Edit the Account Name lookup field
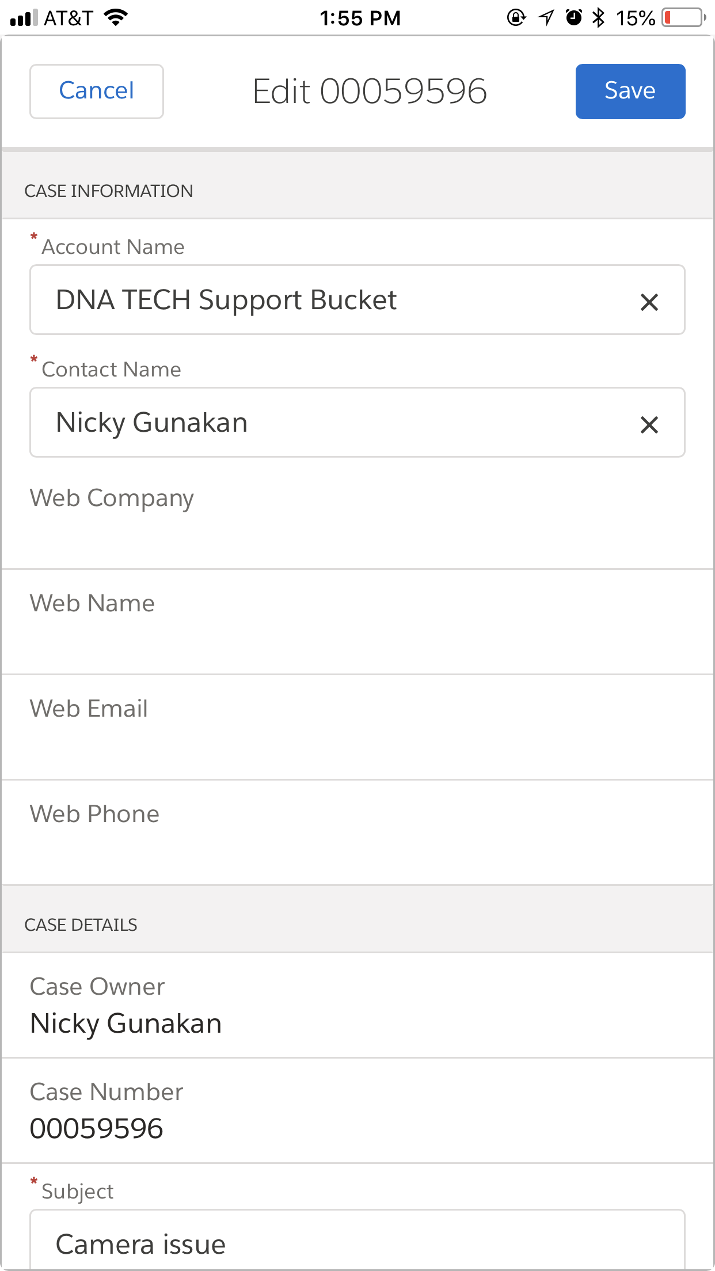The height and width of the screenshot is (1271, 715). [334, 300]
